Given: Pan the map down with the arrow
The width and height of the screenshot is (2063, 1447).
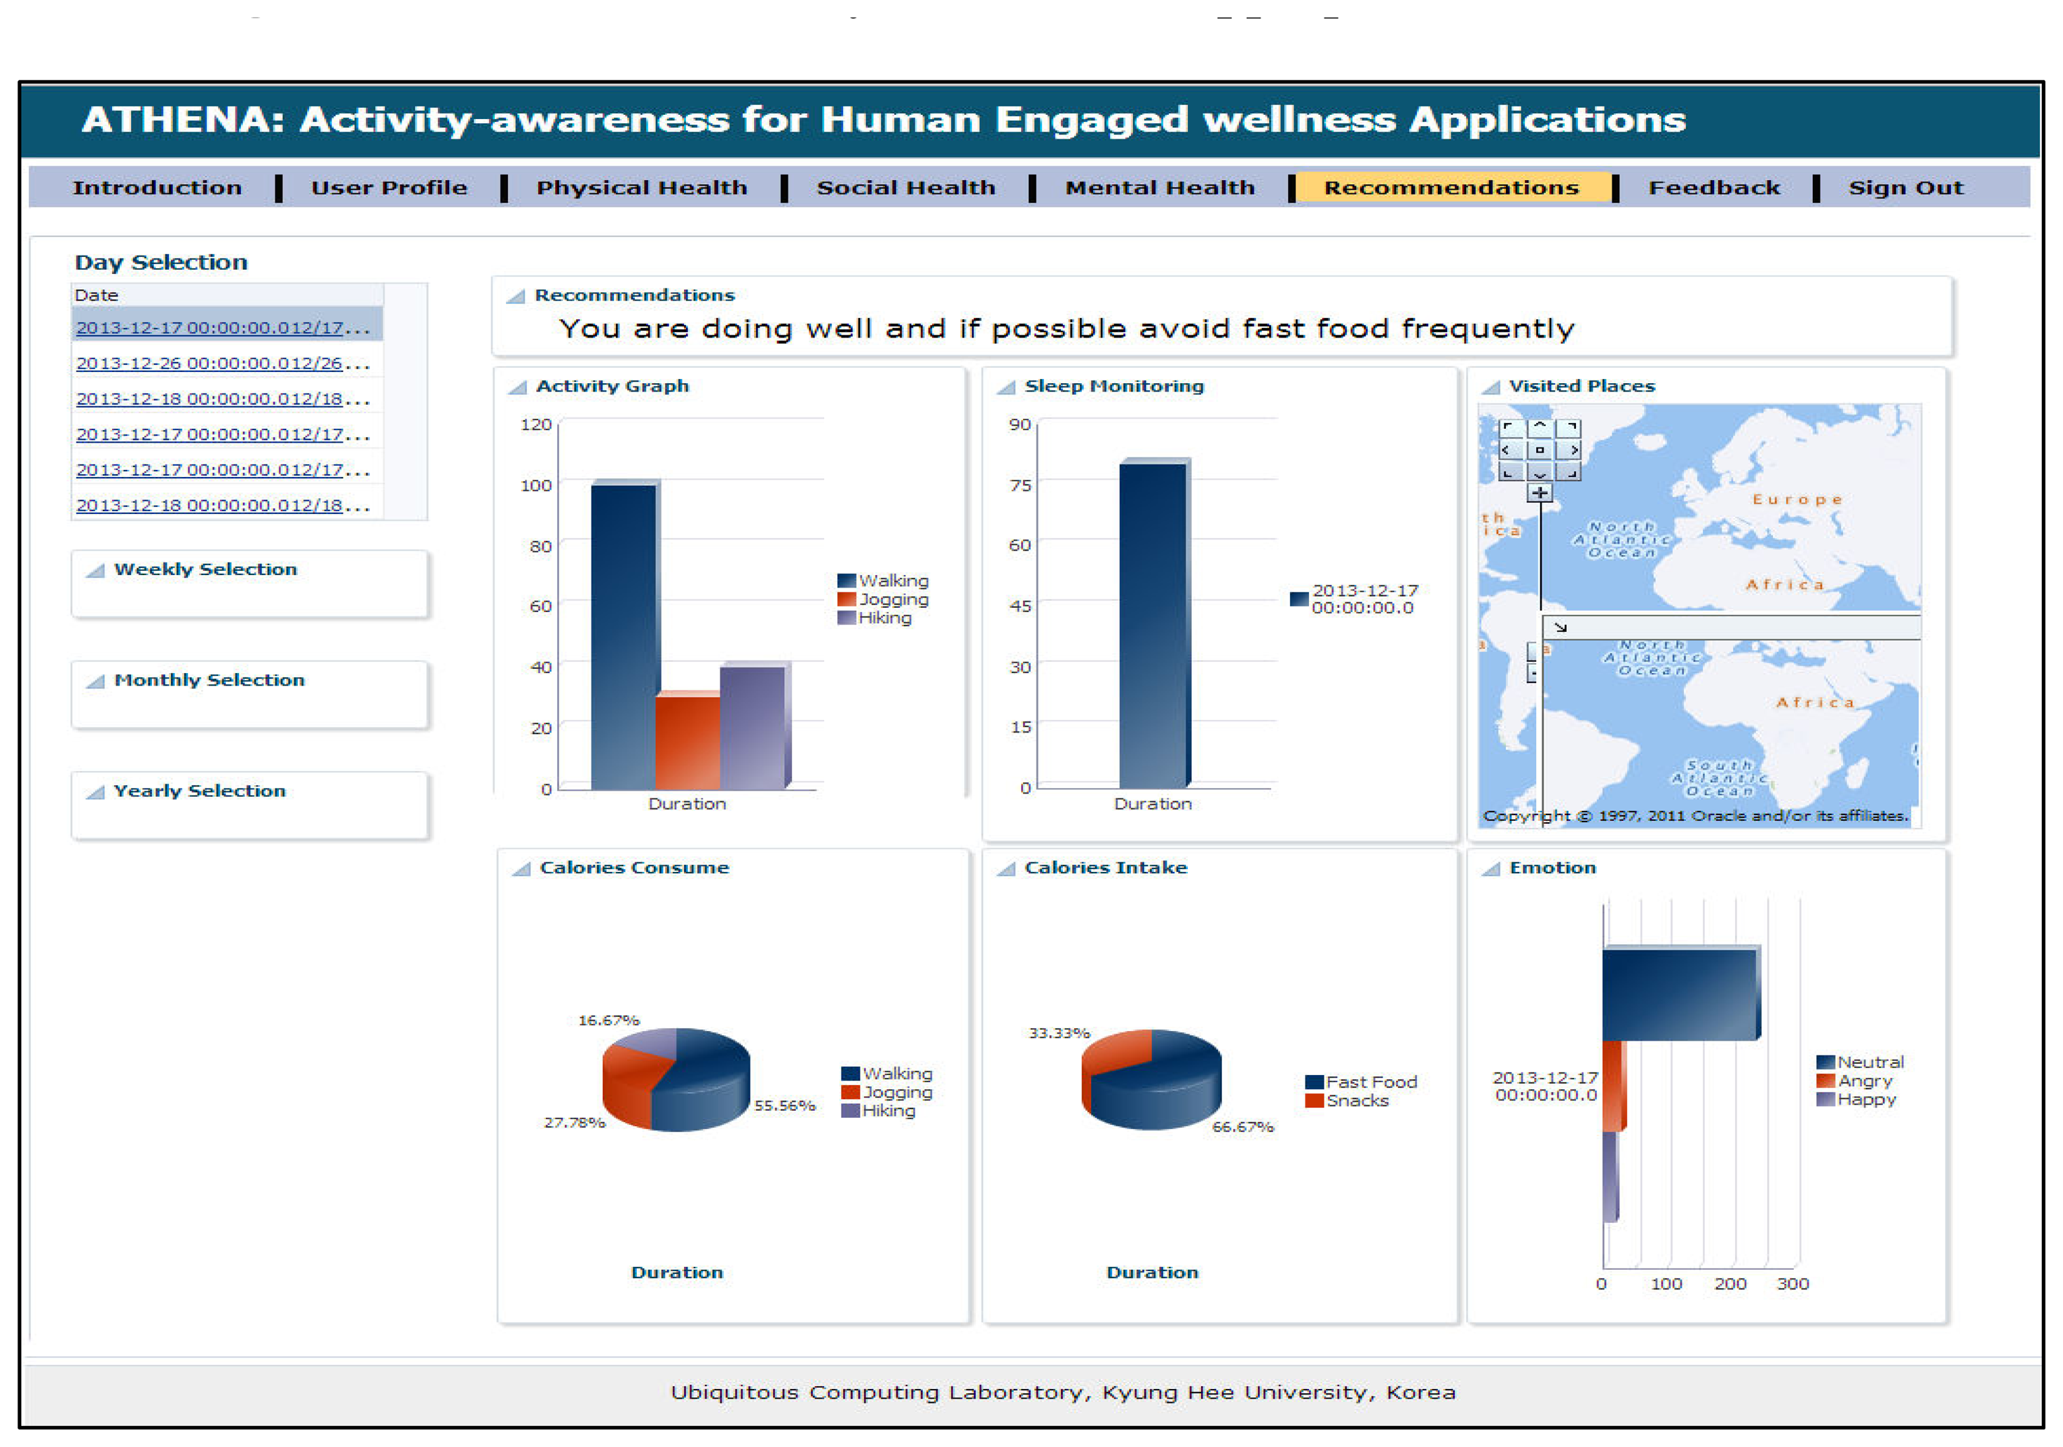Looking at the screenshot, I should (x=1540, y=471).
